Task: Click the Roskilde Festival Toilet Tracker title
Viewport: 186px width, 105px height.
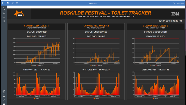Action: (105, 13)
